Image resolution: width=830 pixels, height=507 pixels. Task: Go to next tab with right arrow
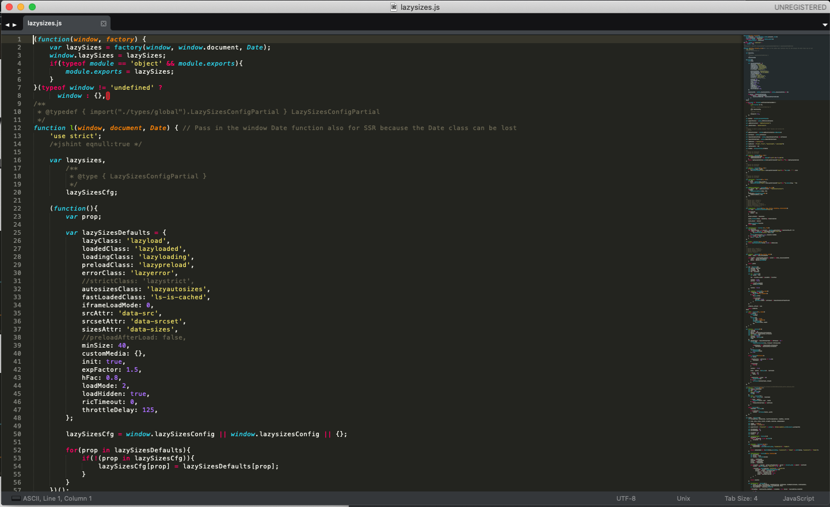15,25
